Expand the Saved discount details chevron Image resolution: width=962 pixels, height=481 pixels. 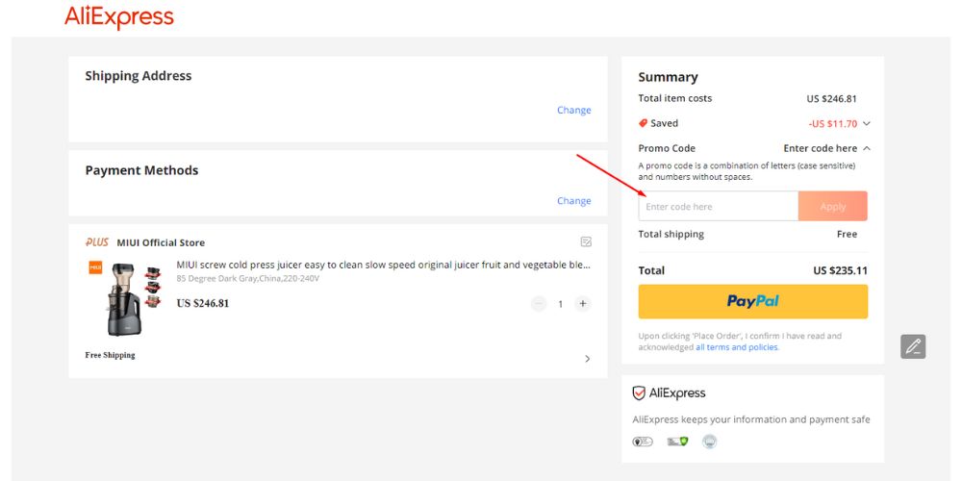(x=867, y=123)
